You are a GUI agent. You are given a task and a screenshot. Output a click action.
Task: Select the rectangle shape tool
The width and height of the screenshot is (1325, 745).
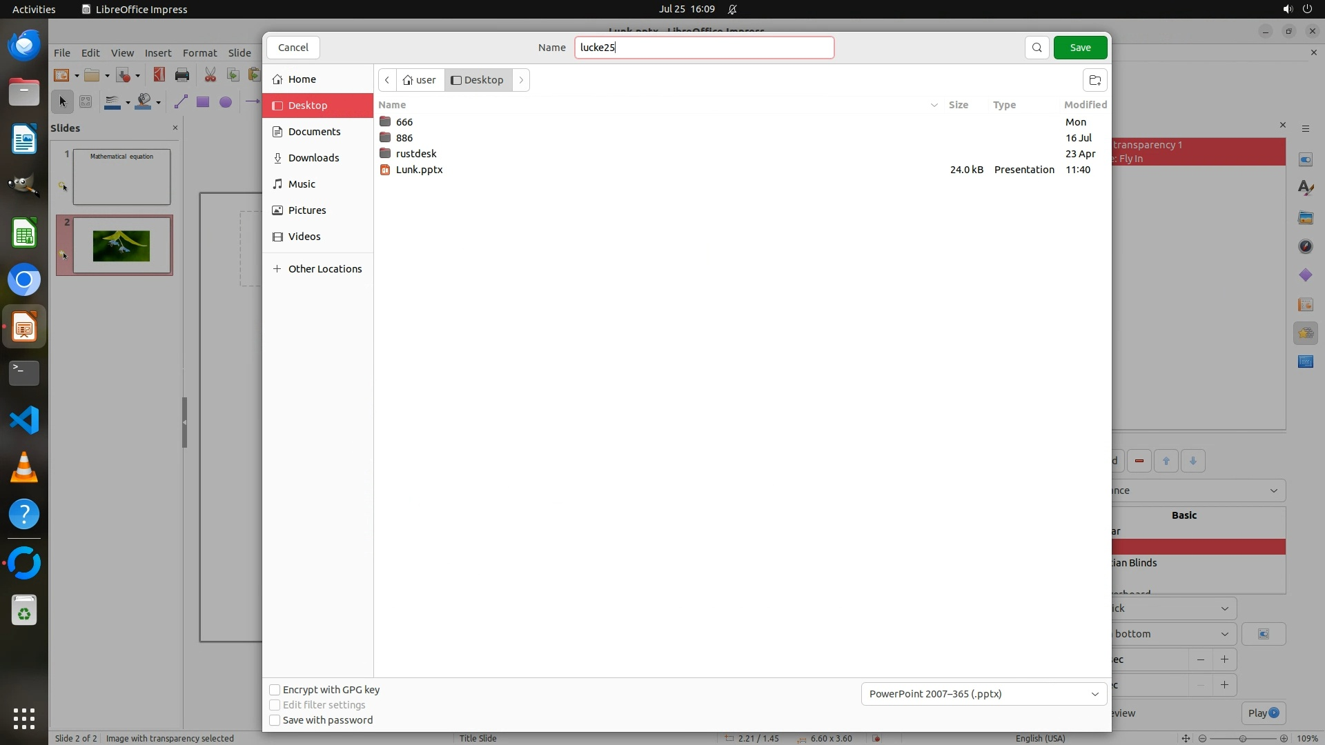pos(202,102)
